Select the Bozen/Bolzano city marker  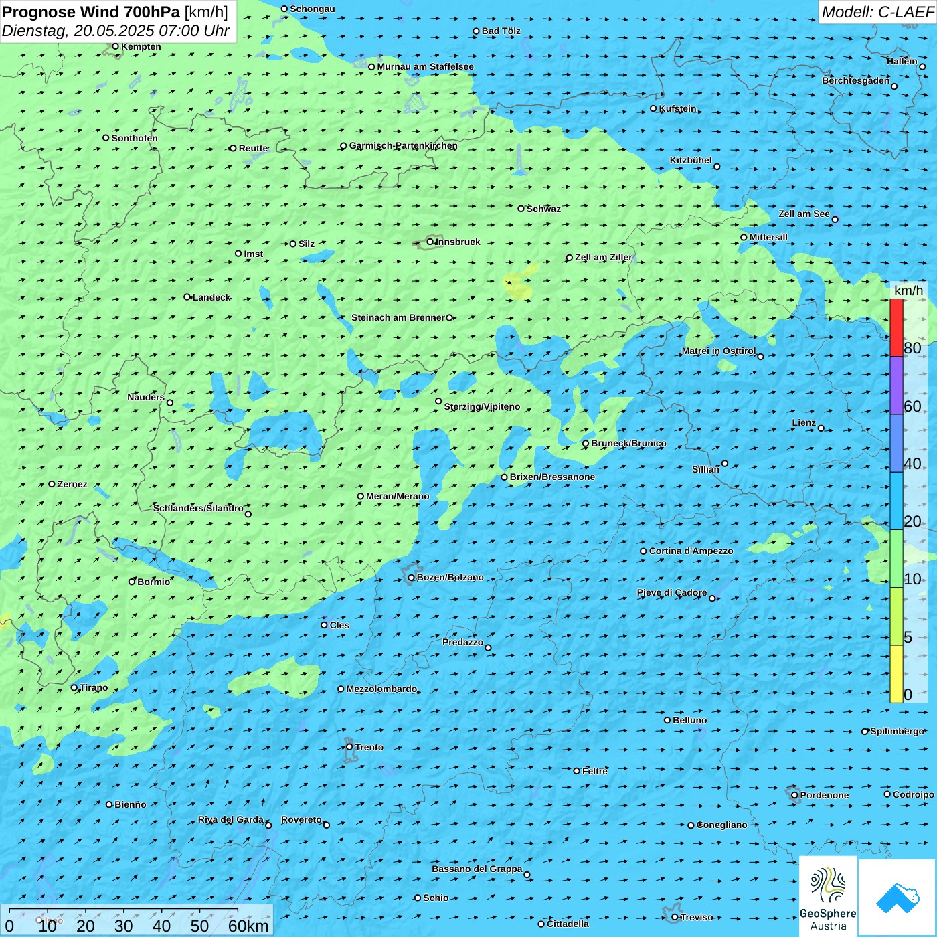(x=412, y=578)
